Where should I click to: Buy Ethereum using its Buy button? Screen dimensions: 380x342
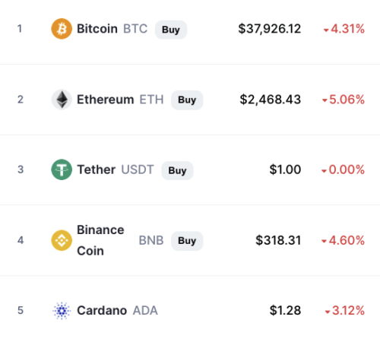187,100
